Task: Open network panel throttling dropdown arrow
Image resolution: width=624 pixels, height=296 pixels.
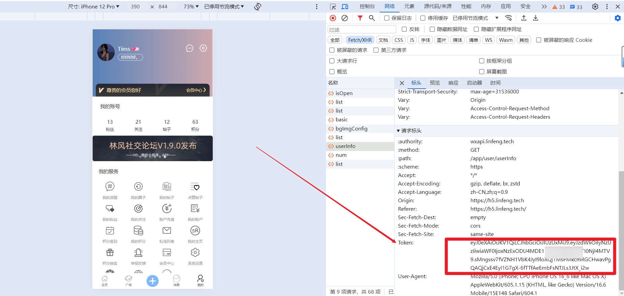Action: (x=497, y=18)
